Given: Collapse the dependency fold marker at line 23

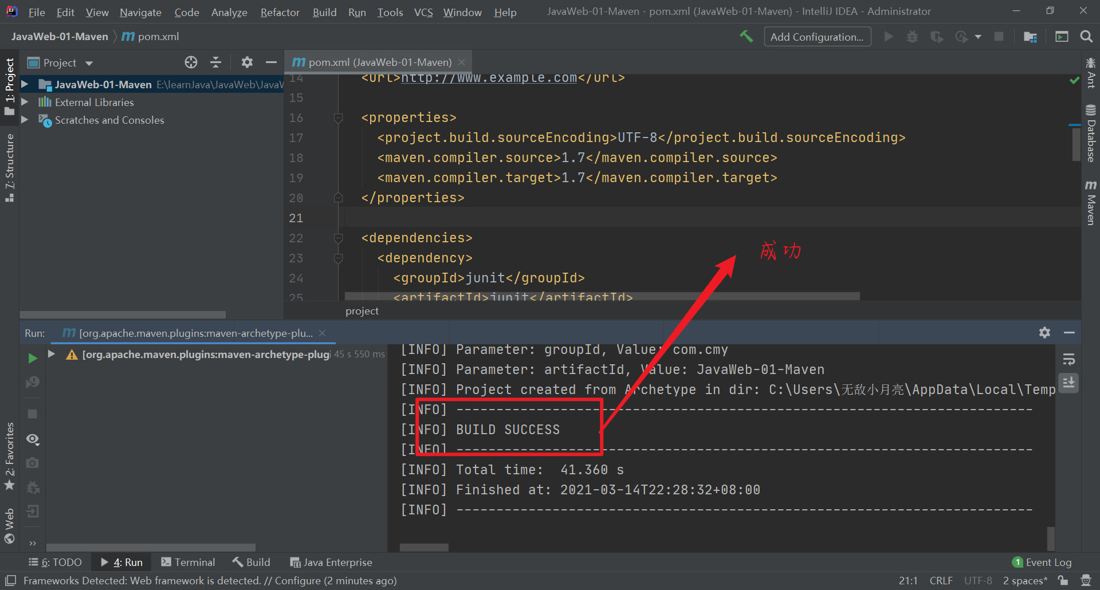Looking at the screenshot, I should 338,258.
